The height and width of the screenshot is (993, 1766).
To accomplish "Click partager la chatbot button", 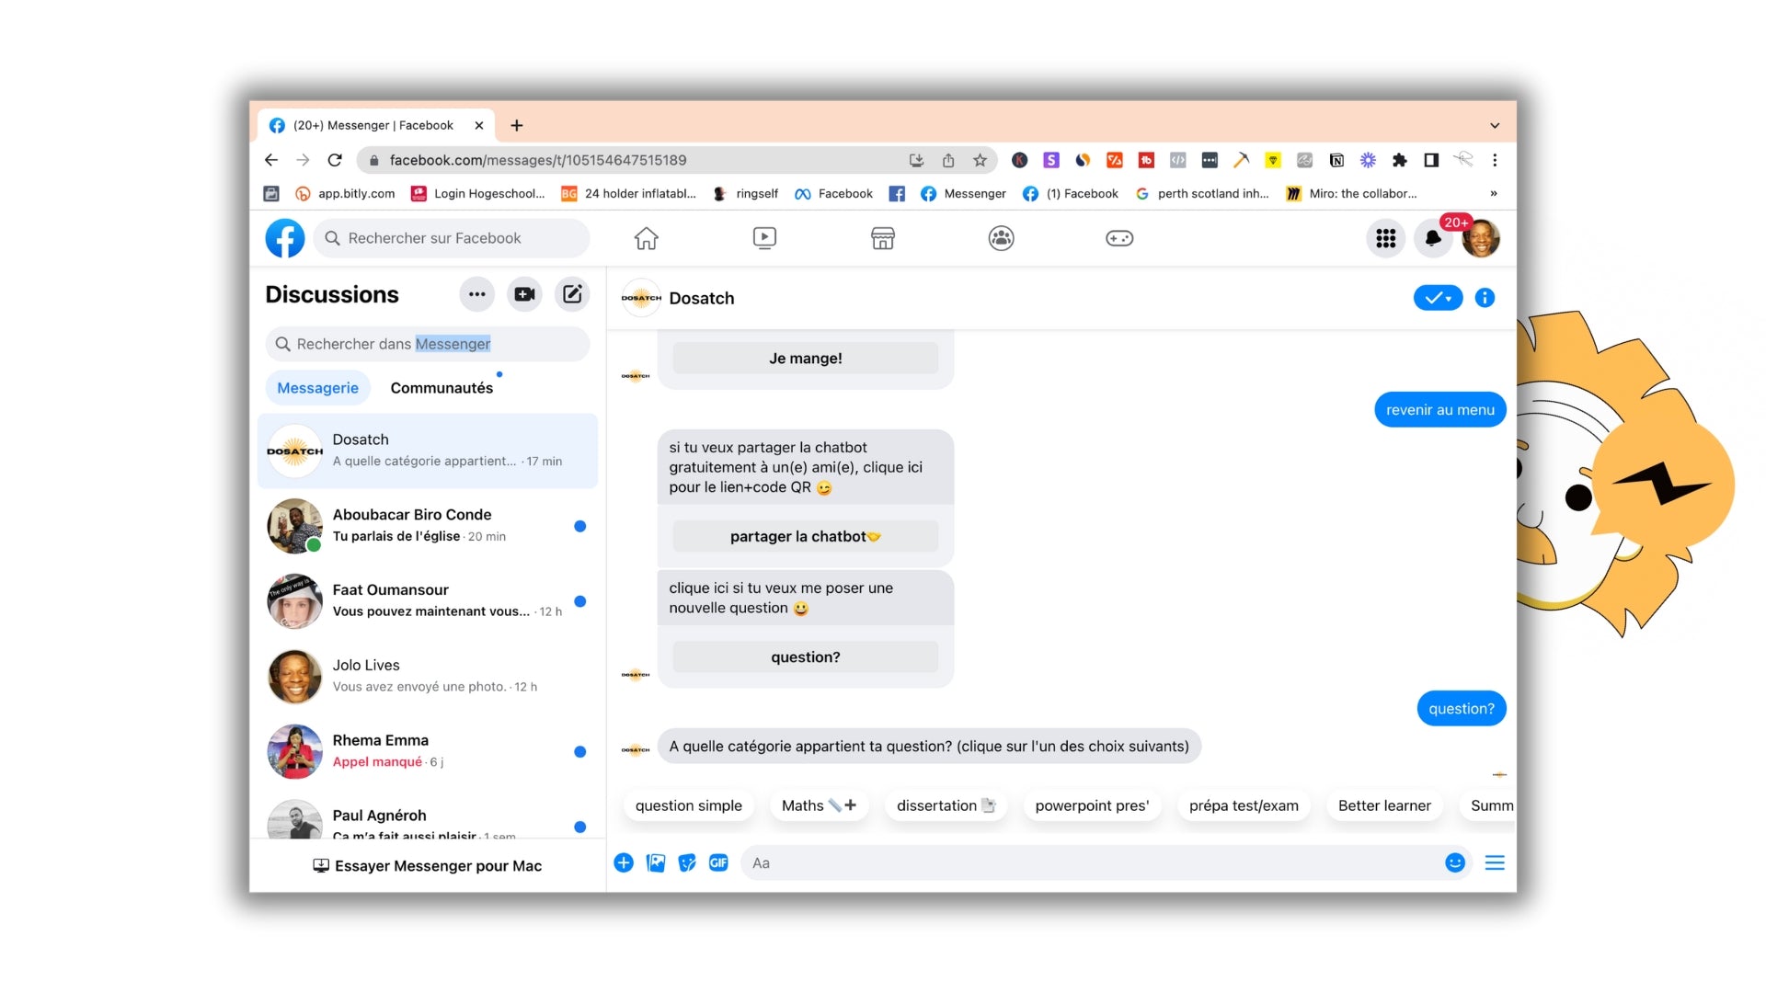I will (x=804, y=536).
